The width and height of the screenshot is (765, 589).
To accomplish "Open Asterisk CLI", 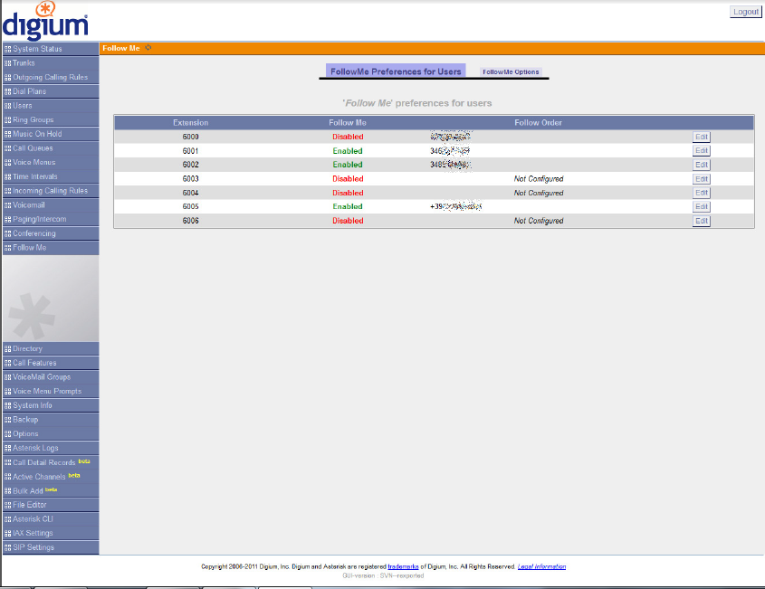I will point(51,518).
